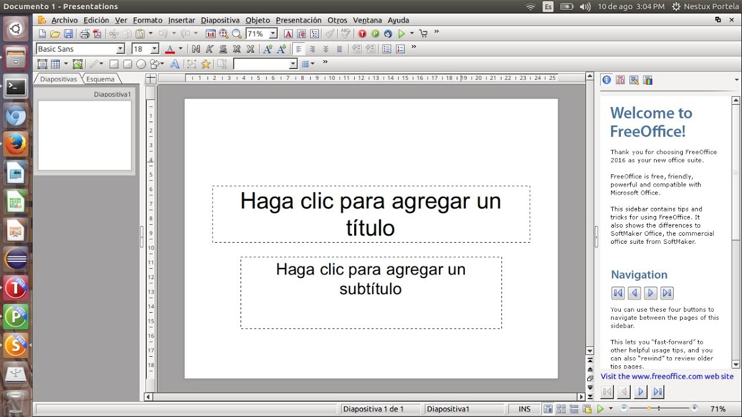Image resolution: width=742 pixels, height=417 pixels.
Task: Click the zoom out minus button
Action: pyautogui.click(x=623, y=409)
